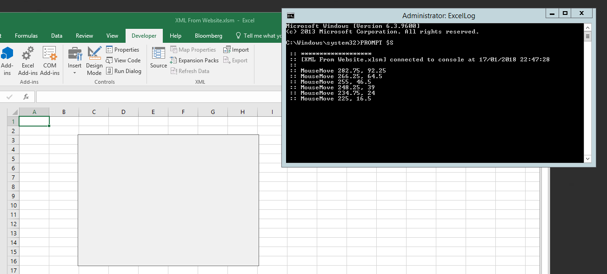The image size is (607, 274).
Task: Open the Help tab
Action: pyautogui.click(x=175, y=36)
